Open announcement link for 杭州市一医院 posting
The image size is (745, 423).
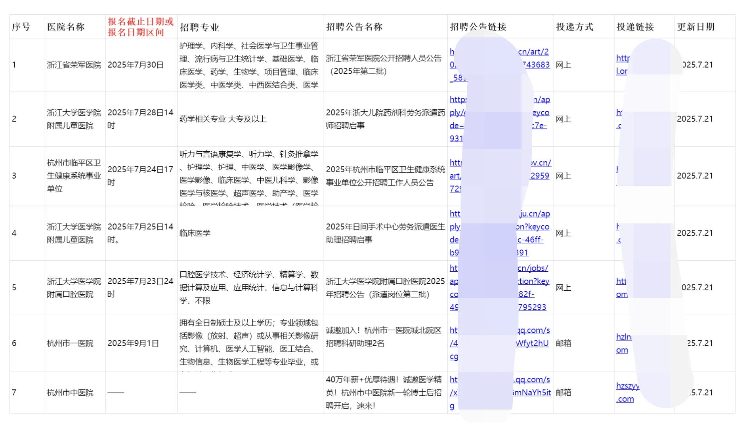pyautogui.click(x=500, y=343)
